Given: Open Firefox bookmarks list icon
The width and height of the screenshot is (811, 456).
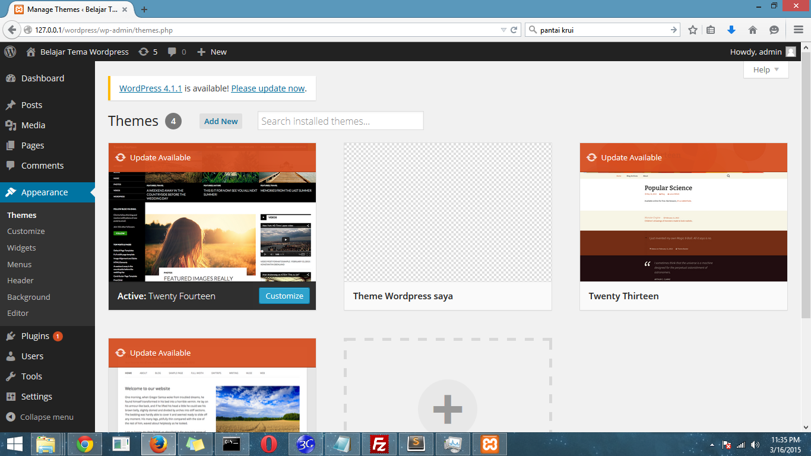Looking at the screenshot, I should [711, 30].
